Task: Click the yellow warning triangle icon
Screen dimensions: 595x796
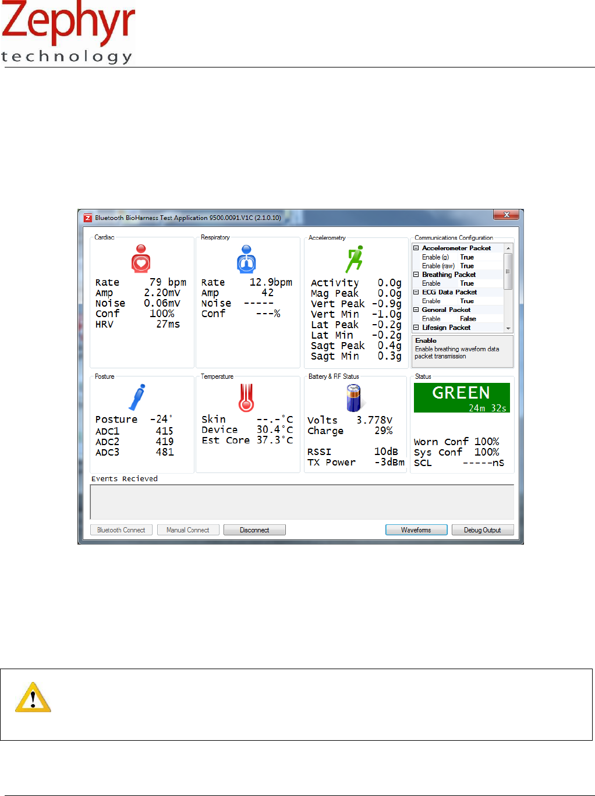Action: (x=33, y=697)
